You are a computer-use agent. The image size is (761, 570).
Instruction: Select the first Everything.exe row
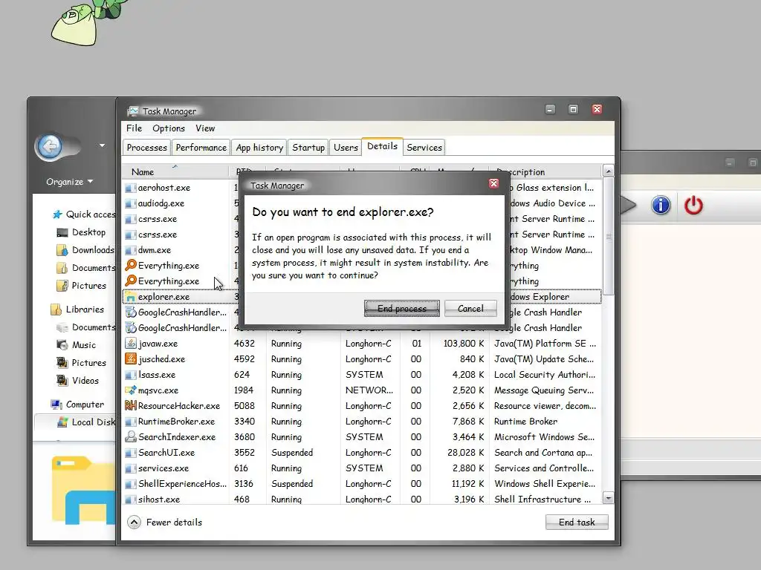(x=169, y=266)
